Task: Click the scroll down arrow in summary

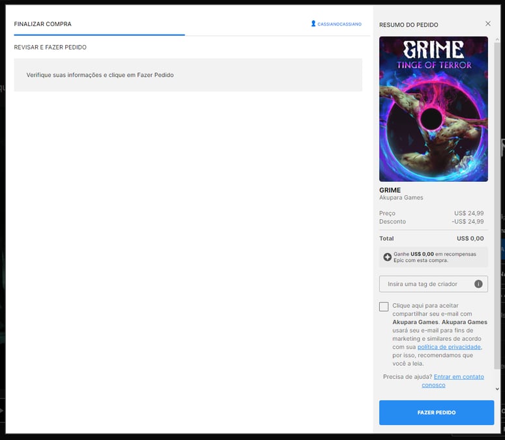Action: pos(497,389)
